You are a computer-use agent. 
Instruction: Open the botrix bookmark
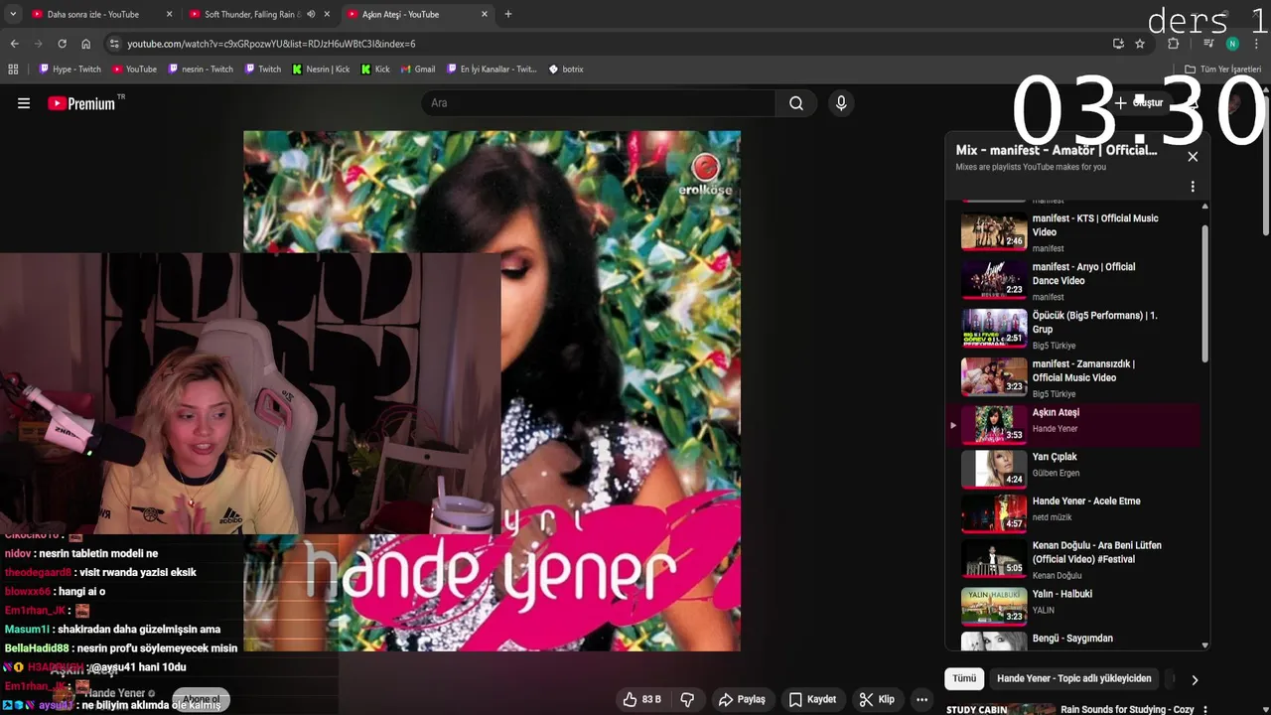point(566,70)
